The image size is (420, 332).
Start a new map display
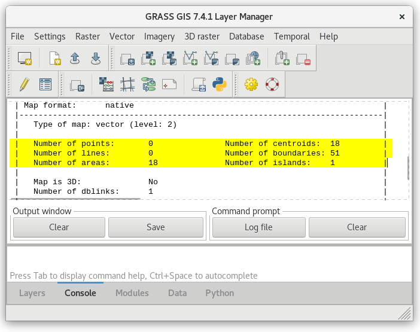pos(25,58)
